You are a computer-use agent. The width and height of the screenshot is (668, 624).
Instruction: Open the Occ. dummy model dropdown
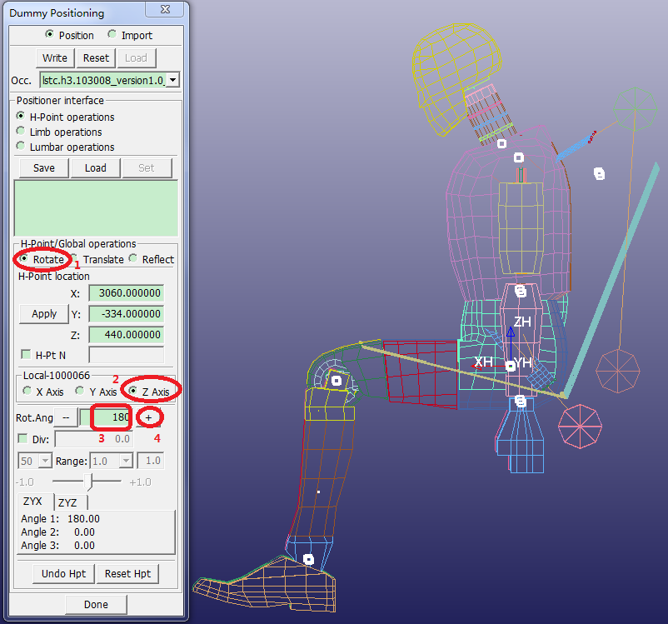click(x=172, y=80)
